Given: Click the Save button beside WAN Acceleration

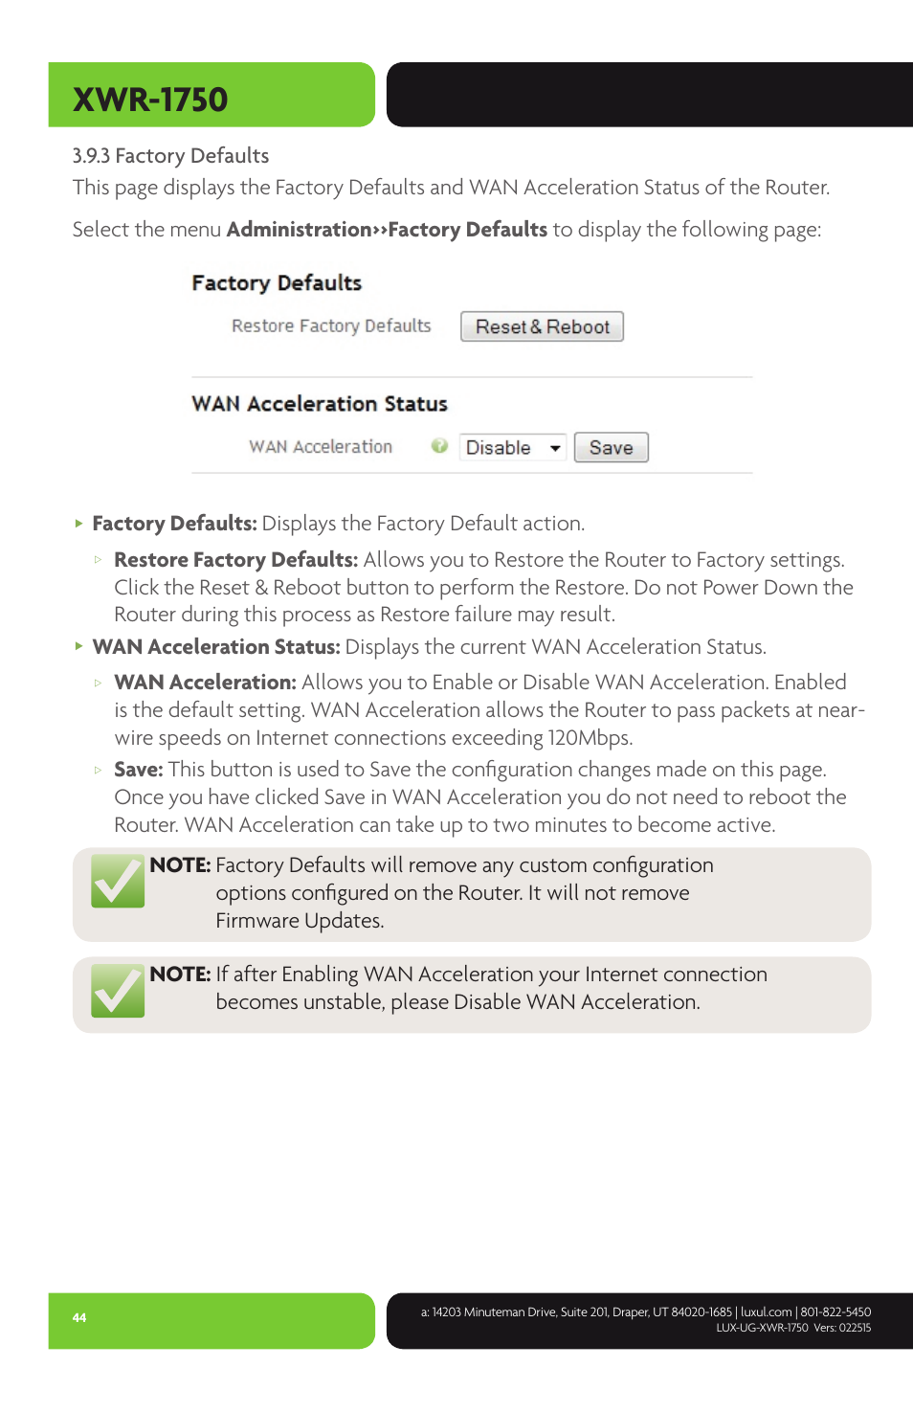Looking at the screenshot, I should 611,447.
